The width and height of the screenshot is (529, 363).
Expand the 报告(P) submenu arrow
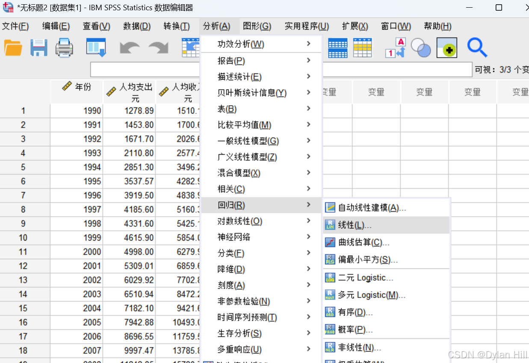coord(309,60)
